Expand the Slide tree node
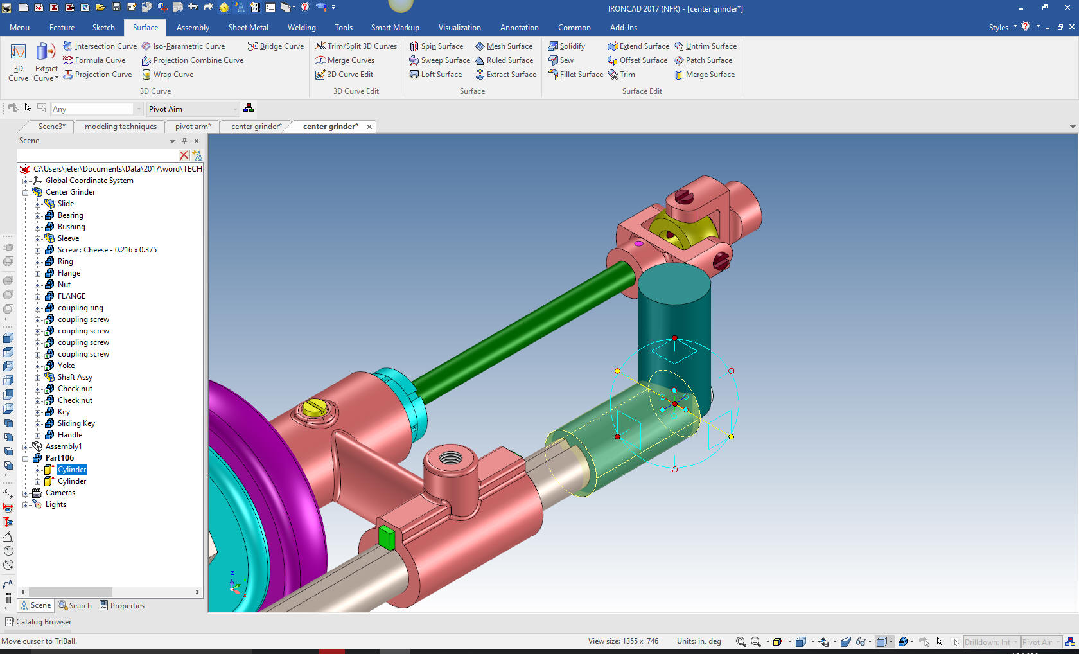 click(x=37, y=204)
